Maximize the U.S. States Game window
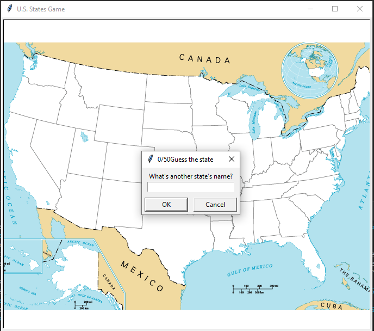 [335, 9]
